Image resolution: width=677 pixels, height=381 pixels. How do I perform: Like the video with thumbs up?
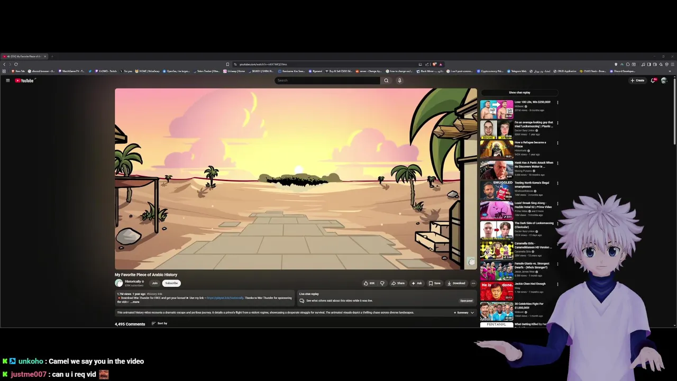(369, 283)
